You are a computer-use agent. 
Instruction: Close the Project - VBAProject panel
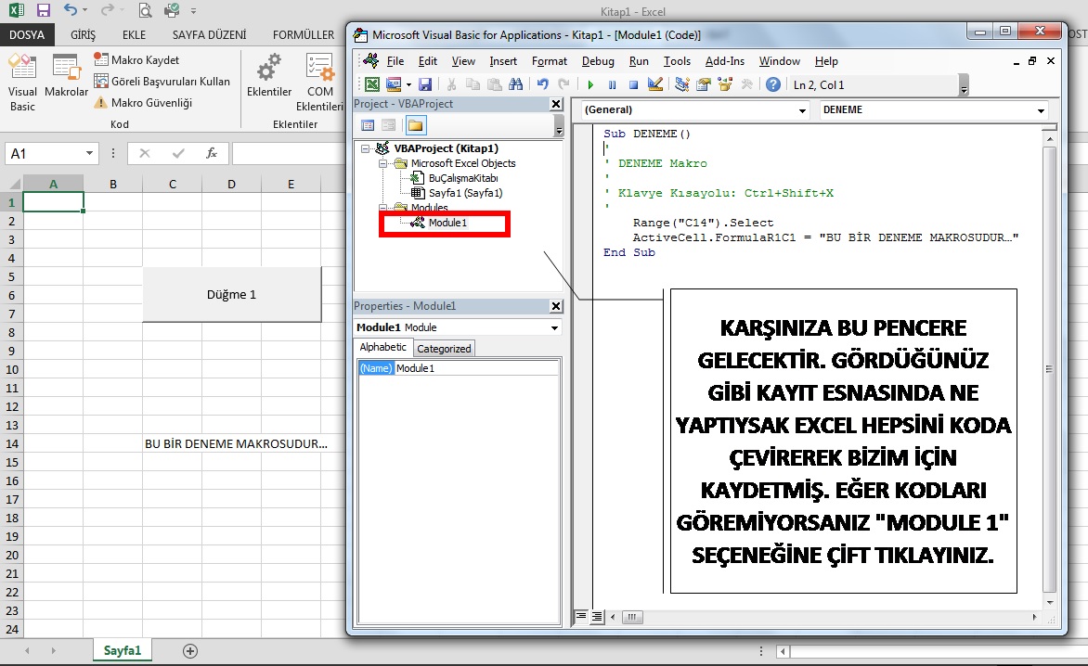coord(556,104)
